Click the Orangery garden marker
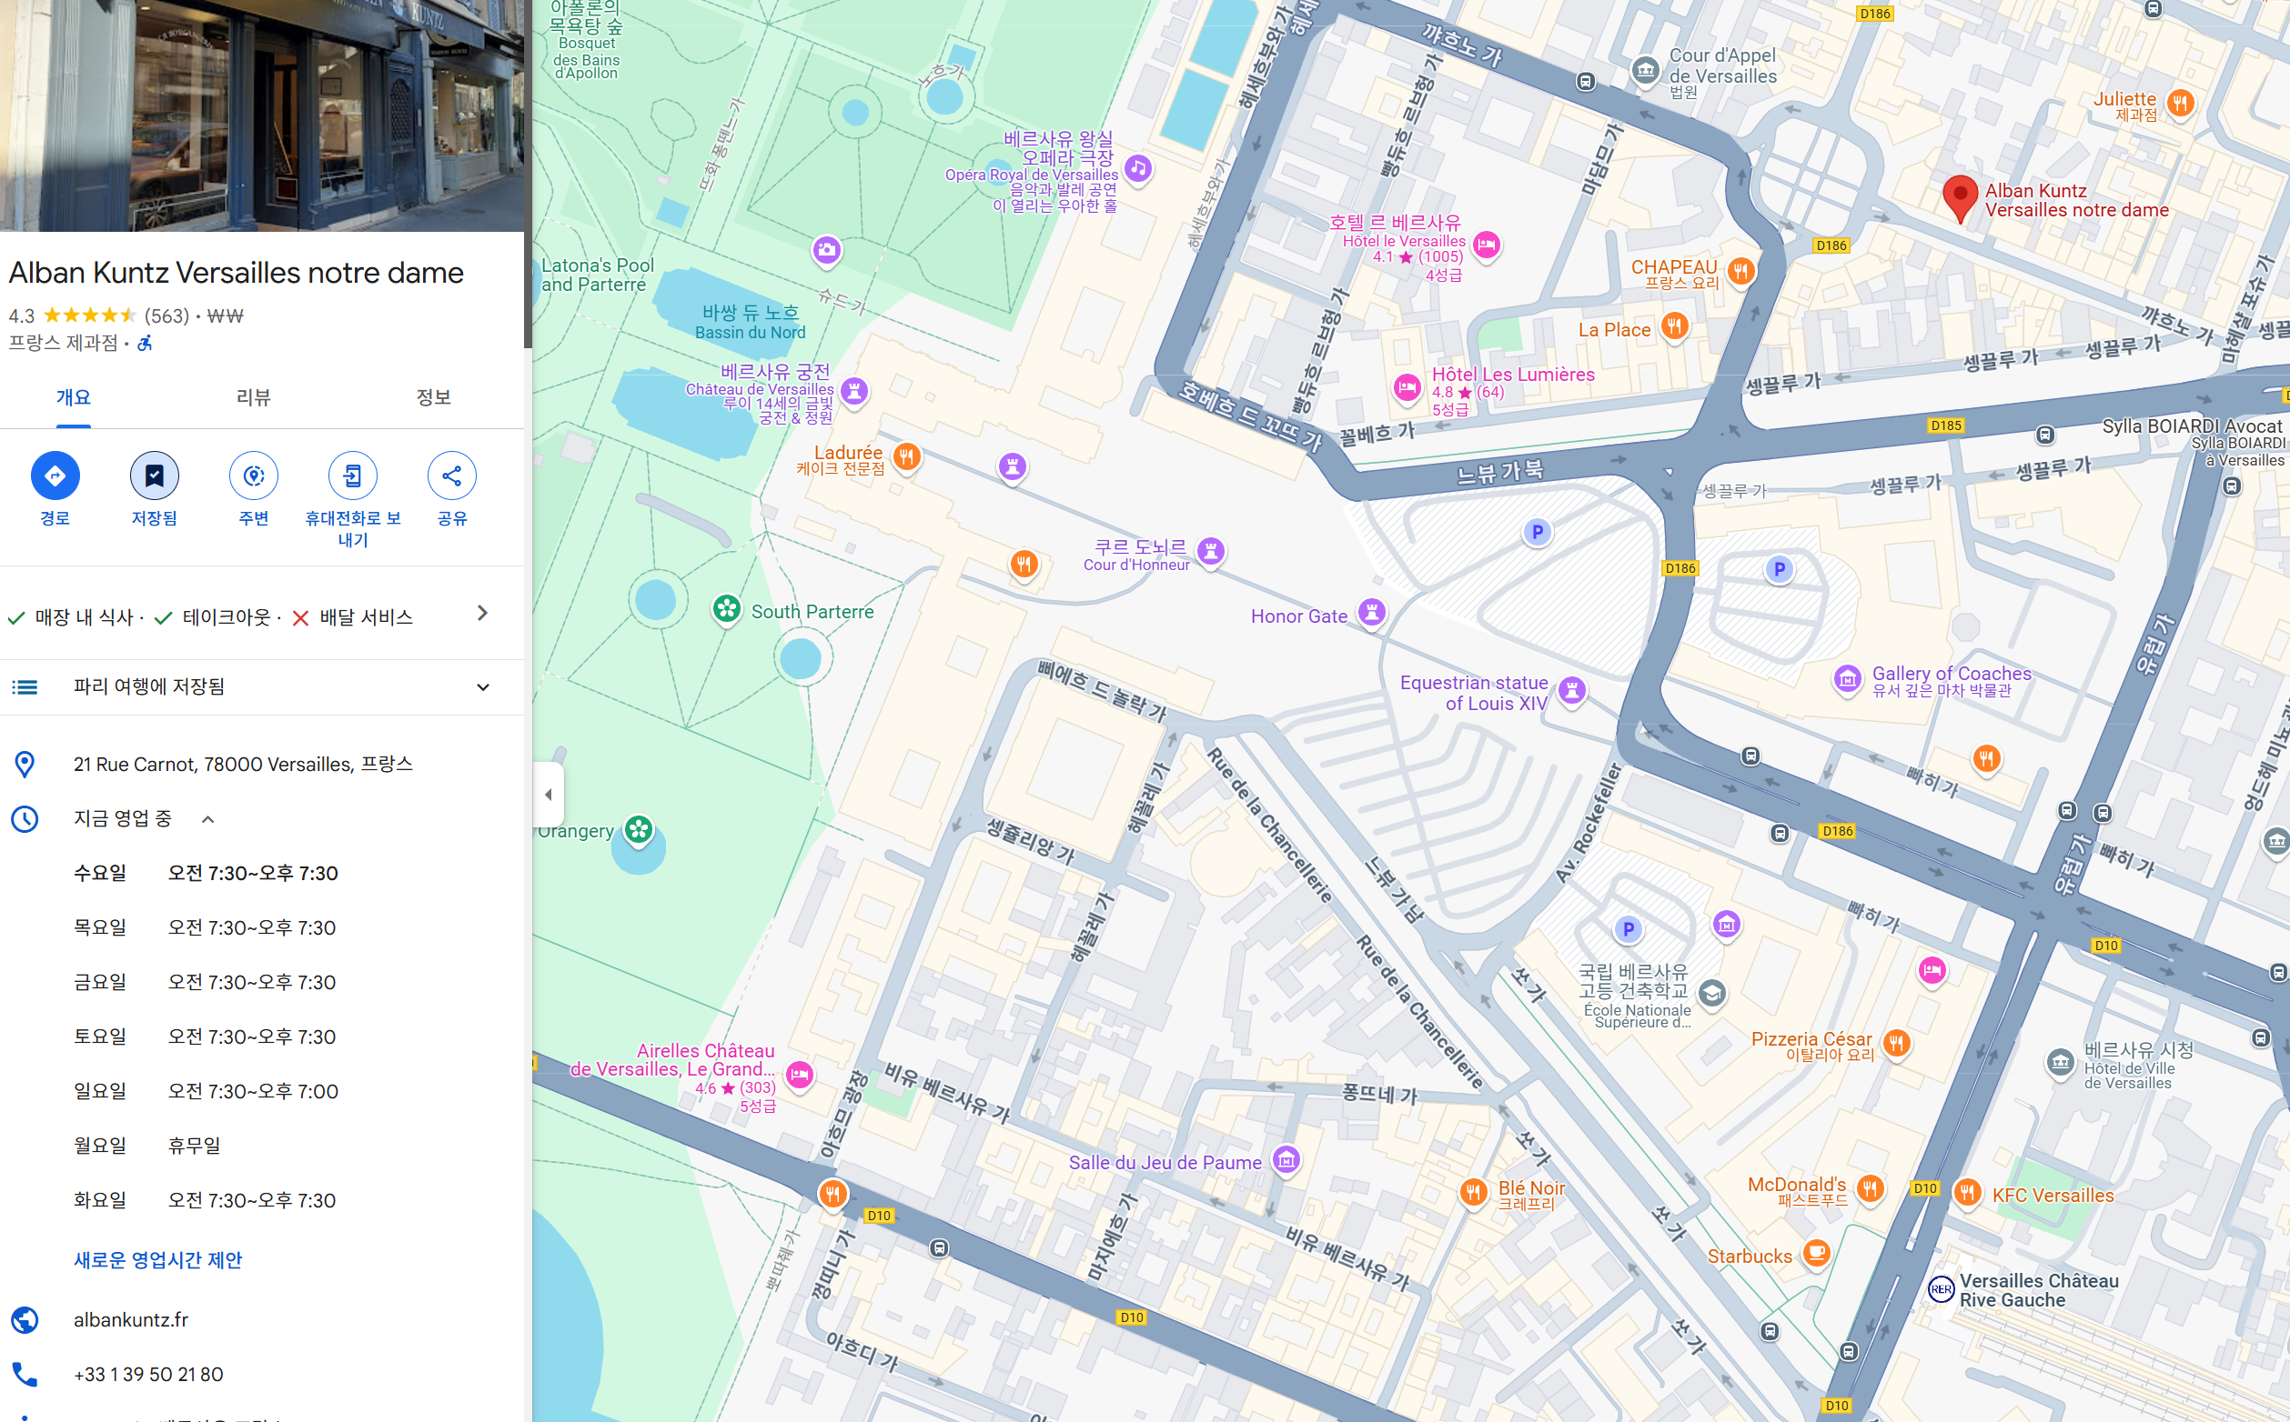 pos(639,830)
